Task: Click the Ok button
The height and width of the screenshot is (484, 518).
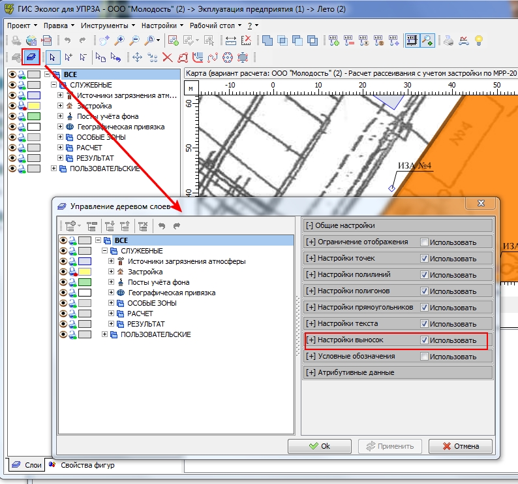Action: [x=320, y=446]
